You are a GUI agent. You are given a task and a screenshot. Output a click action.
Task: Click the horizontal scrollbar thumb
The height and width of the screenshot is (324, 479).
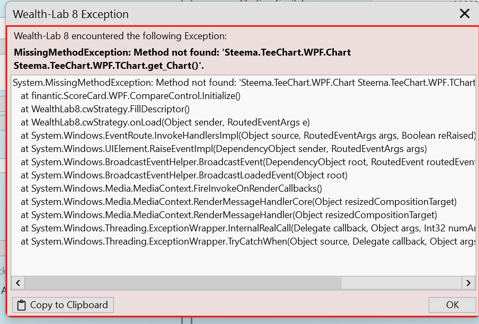pos(183,283)
